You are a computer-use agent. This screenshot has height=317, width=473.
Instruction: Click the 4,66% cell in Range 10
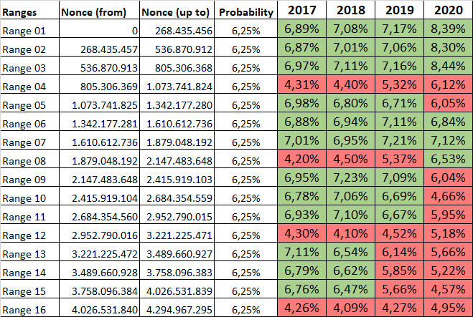[448, 197]
